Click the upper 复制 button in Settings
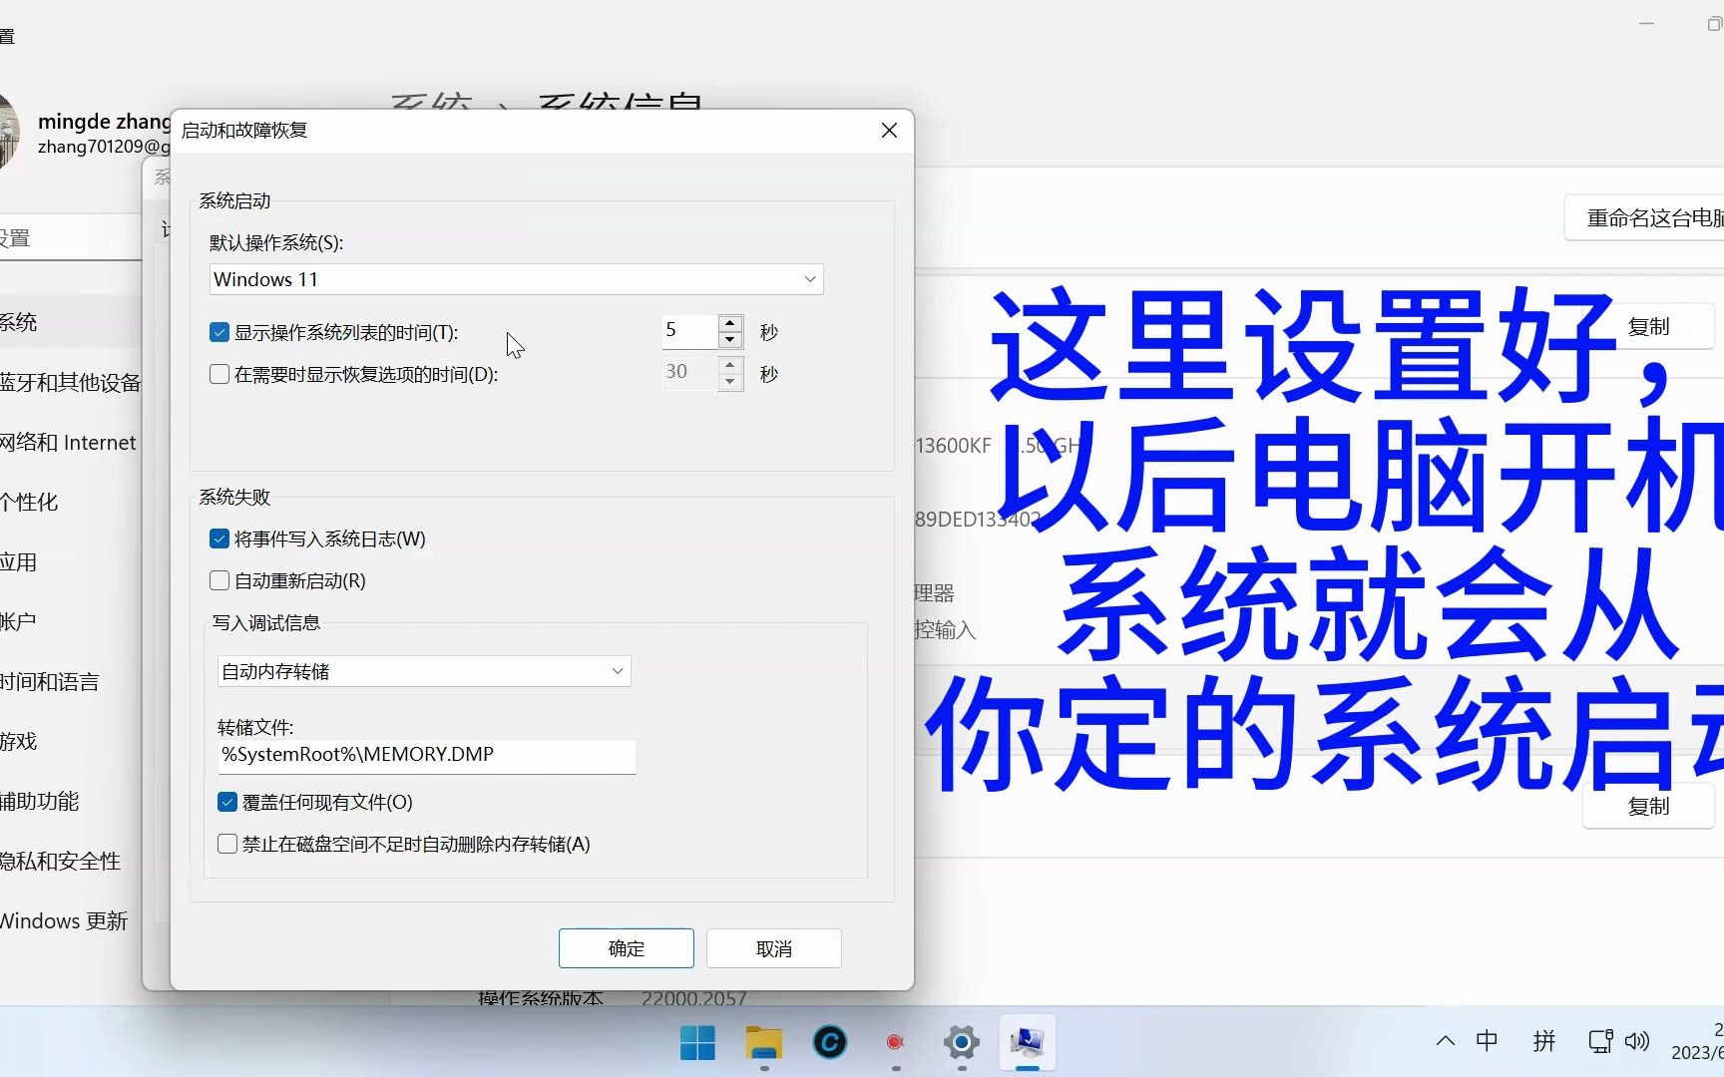The width and height of the screenshot is (1724, 1077). click(x=1648, y=327)
